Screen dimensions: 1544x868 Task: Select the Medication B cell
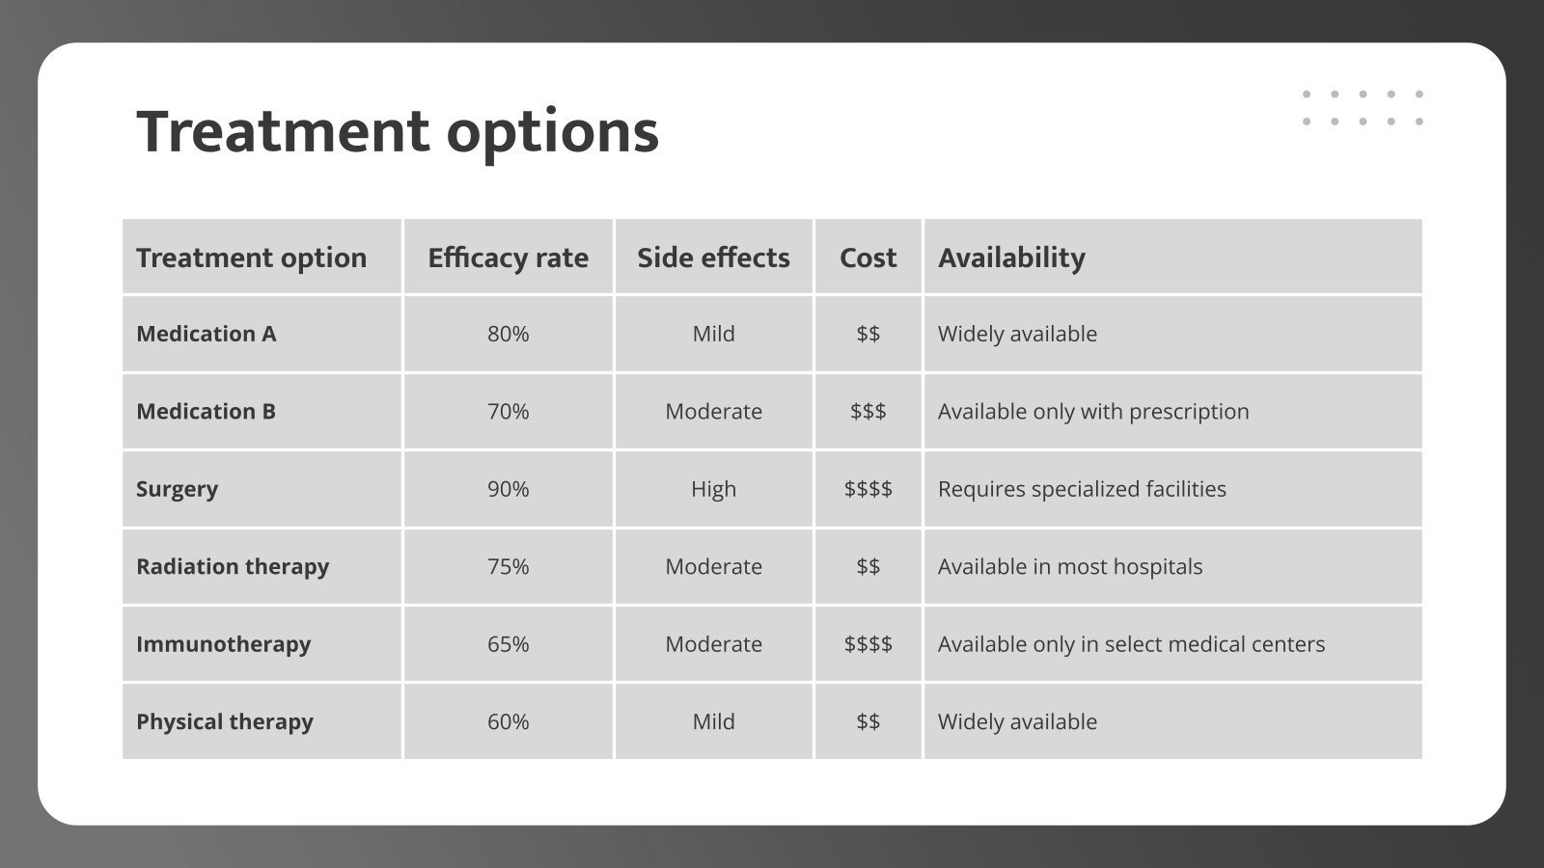(262, 411)
